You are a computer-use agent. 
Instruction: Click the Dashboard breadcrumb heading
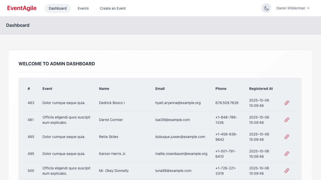(x=18, y=25)
